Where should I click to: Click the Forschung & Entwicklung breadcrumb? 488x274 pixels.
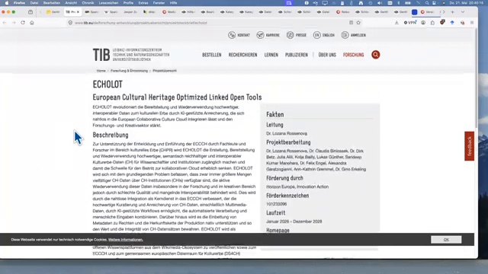129,71
